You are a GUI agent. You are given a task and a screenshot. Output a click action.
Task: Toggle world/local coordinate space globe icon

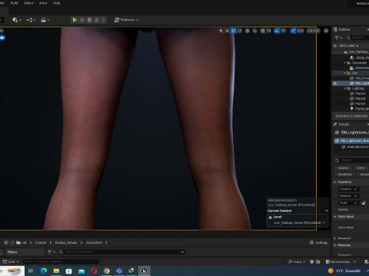click(x=248, y=31)
